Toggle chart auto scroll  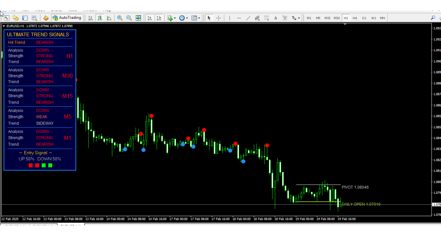coord(150,18)
